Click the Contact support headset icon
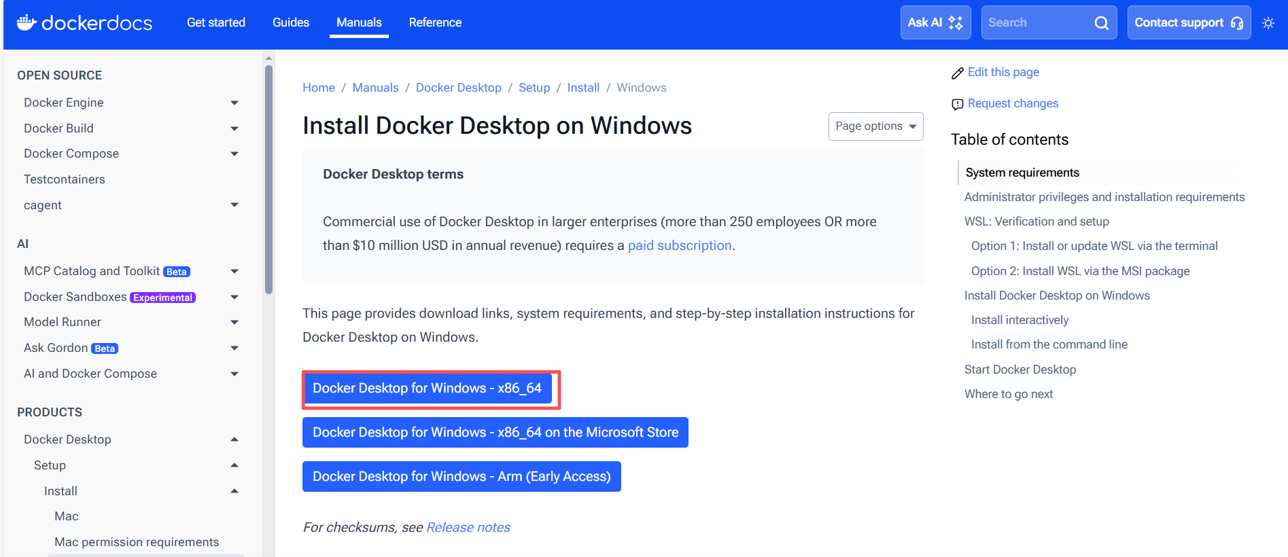This screenshot has width=1288, height=557. point(1236,22)
